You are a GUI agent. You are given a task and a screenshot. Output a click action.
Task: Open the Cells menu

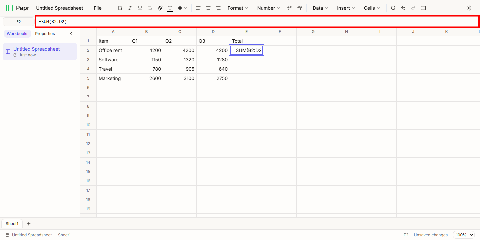click(x=372, y=8)
